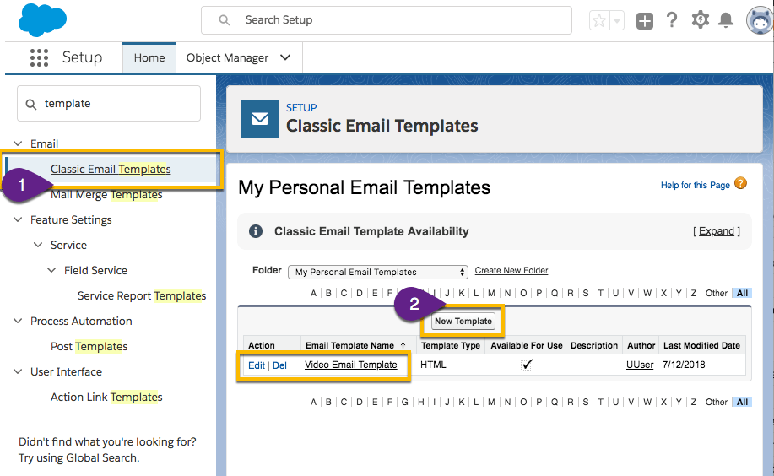Filter by letter A in top alphabet bar
This screenshot has width=774, height=476.
click(x=313, y=294)
